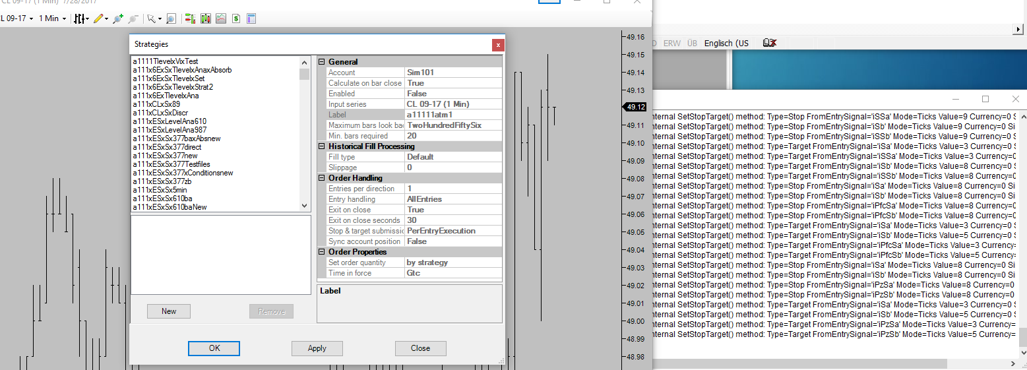This screenshot has height=370, width=1027.
Task: Click the zoom in magnifier icon
Action: point(118,18)
